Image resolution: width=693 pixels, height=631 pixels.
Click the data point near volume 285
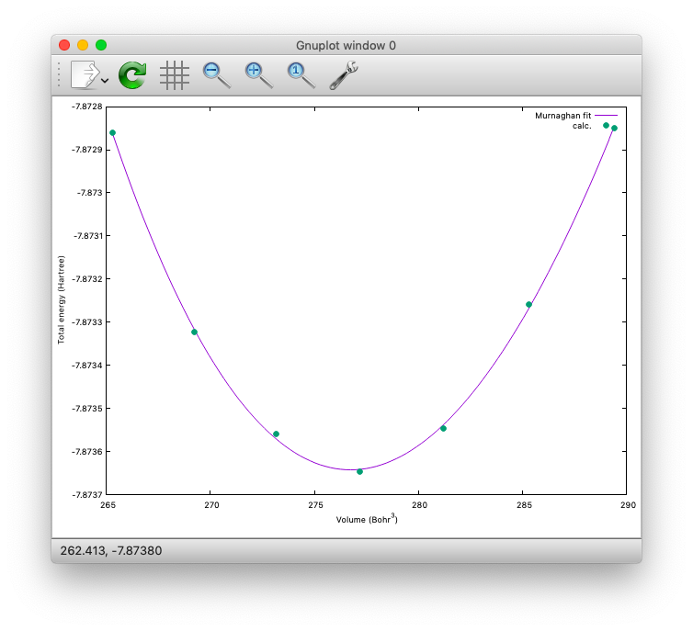click(528, 304)
